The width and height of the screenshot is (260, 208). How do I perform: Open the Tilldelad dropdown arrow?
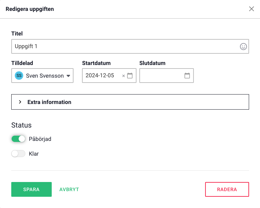pos(69,76)
